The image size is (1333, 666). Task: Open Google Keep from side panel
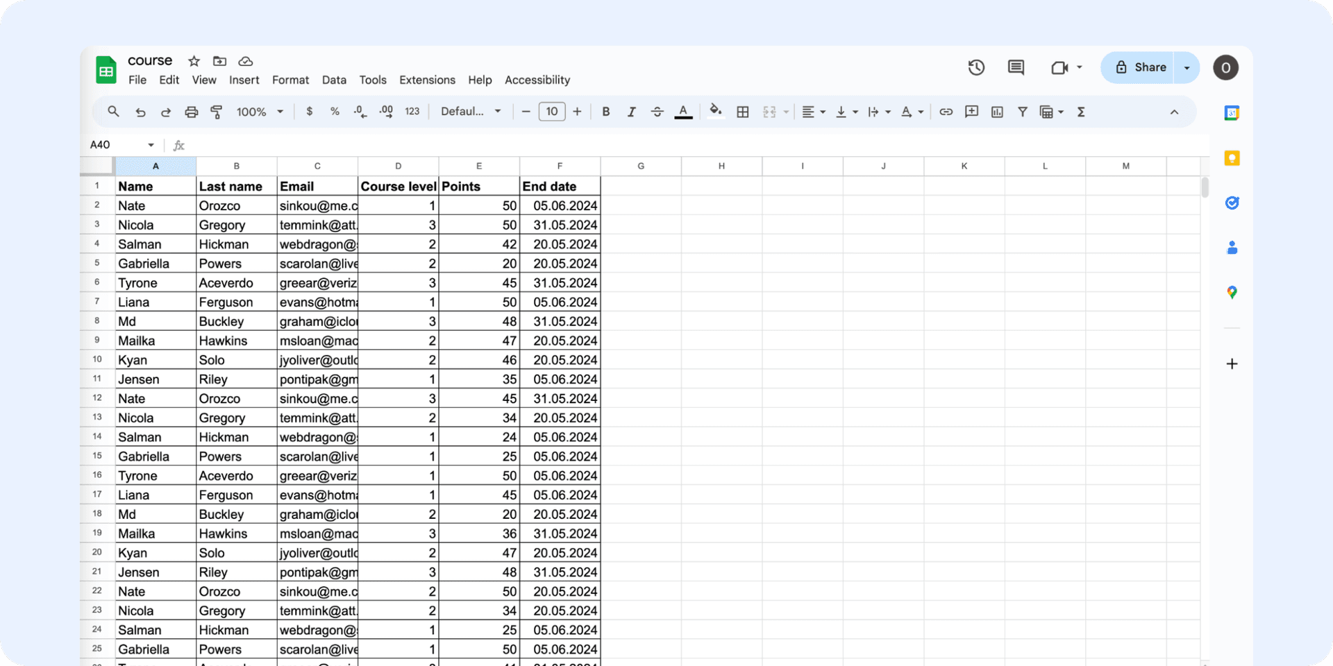click(1232, 158)
